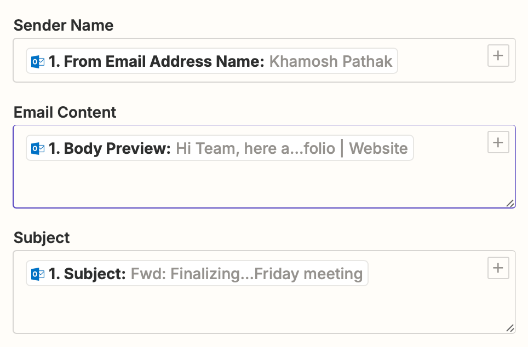This screenshot has height=347, width=528.
Task: Click the "Khamosh Pathak" sample value
Action: coord(331,61)
